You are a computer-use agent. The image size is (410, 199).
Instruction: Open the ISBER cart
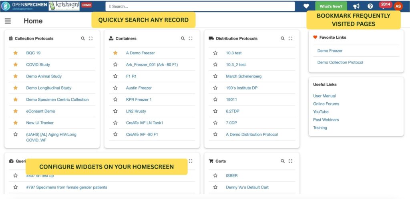click(232, 176)
